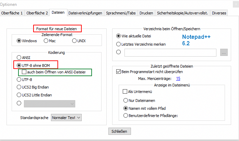Image resolution: width=239 pixels, height=141 pixels.
Task: Select Windows line ending format
Action: coord(19,41)
